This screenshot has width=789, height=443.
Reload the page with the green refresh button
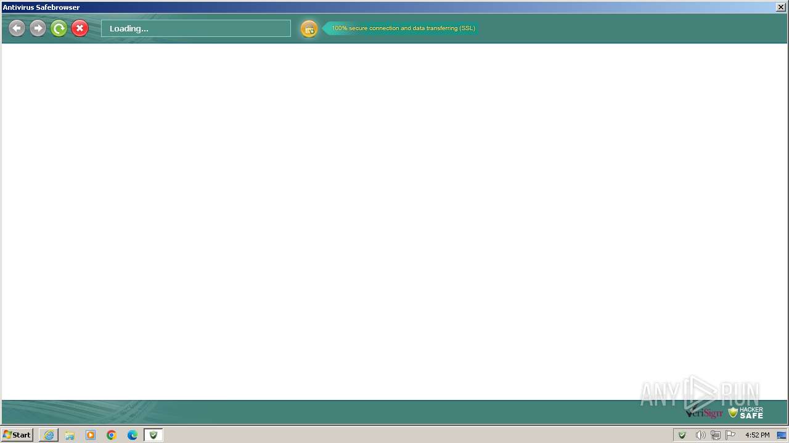59,28
